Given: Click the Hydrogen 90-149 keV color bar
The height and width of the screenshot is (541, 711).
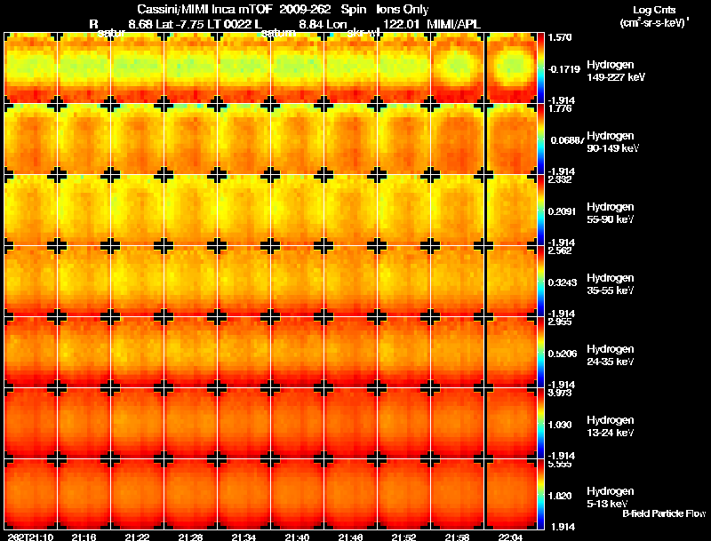Looking at the screenshot, I should (x=540, y=139).
